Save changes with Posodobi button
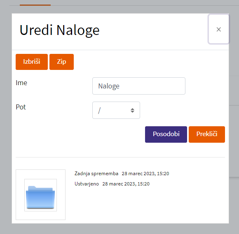This screenshot has width=239, height=234. [x=166, y=134]
